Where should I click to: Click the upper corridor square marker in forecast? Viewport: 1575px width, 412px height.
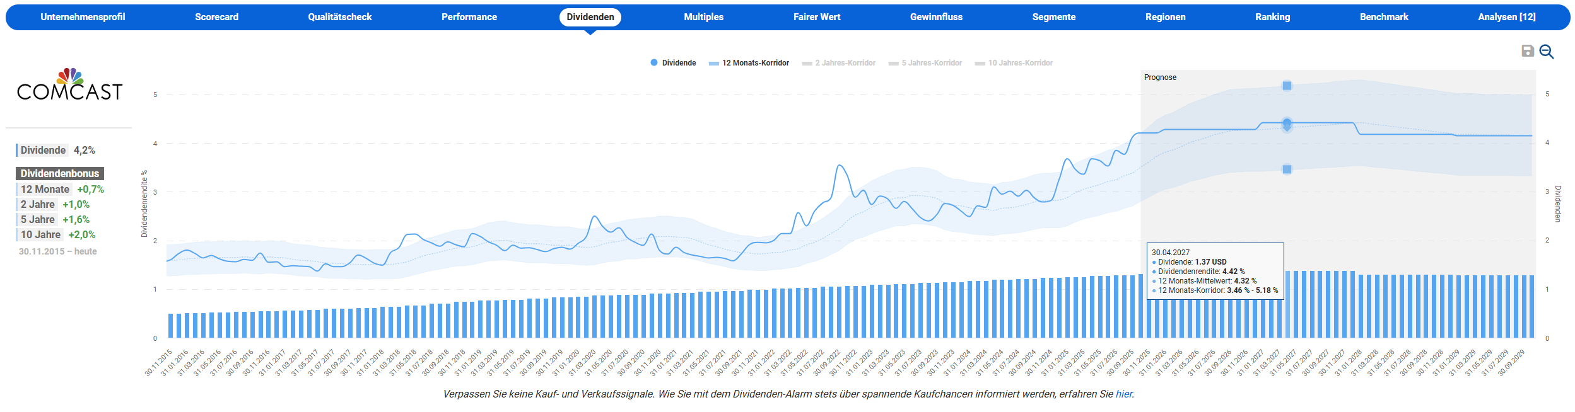point(1287,86)
